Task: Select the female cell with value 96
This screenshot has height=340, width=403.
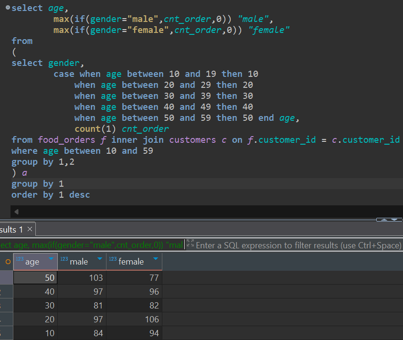Action: point(134,291)
